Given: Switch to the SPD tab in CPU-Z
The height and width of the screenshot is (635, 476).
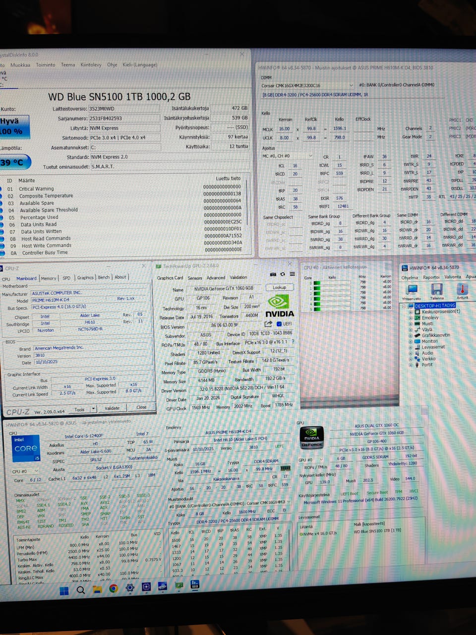Looking at the screenshot, I should [66, 278].
